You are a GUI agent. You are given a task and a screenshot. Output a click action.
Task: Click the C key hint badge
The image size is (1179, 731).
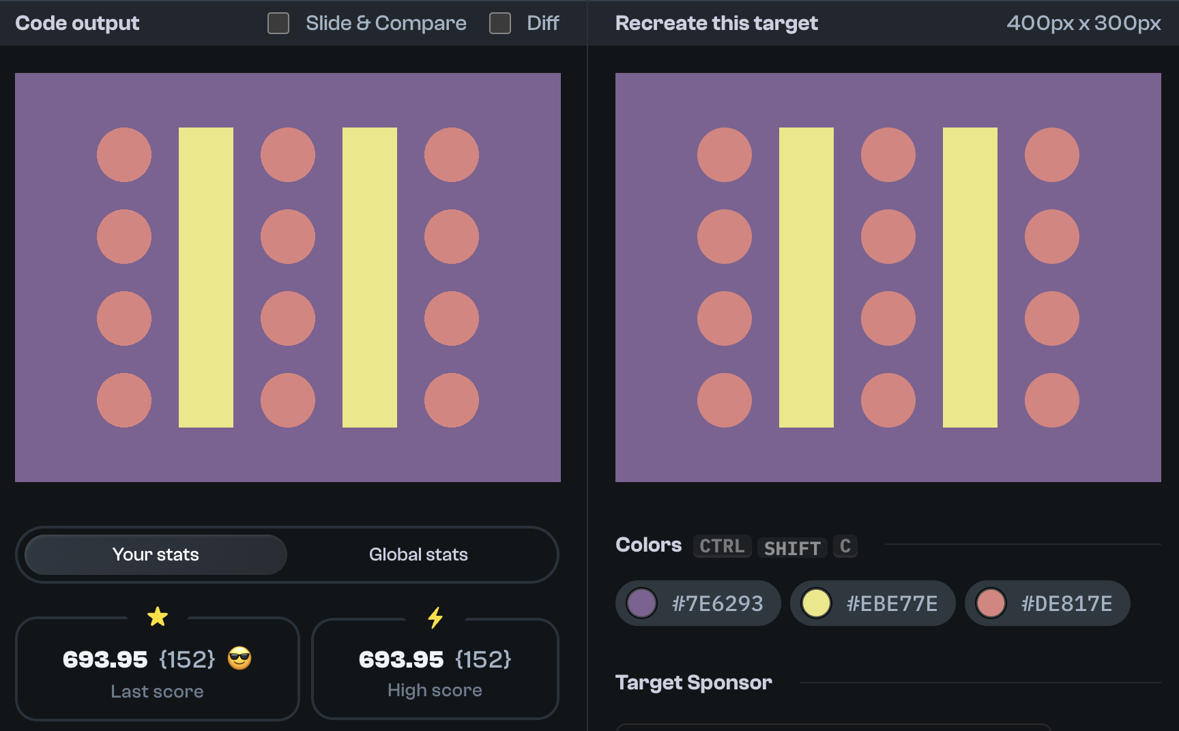click(845, 546)
